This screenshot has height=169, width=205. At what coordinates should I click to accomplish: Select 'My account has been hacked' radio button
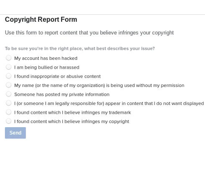[x=8, y=58]
